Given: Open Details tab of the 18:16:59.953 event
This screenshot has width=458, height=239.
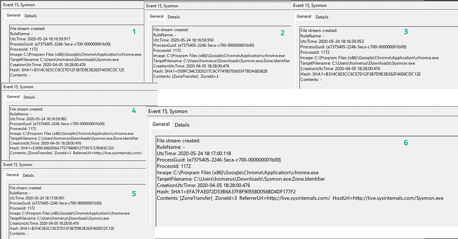Looking at the screenshot, I should 322,17.
